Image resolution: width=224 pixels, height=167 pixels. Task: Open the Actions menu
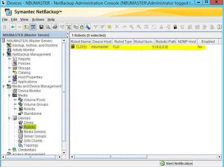38,20
